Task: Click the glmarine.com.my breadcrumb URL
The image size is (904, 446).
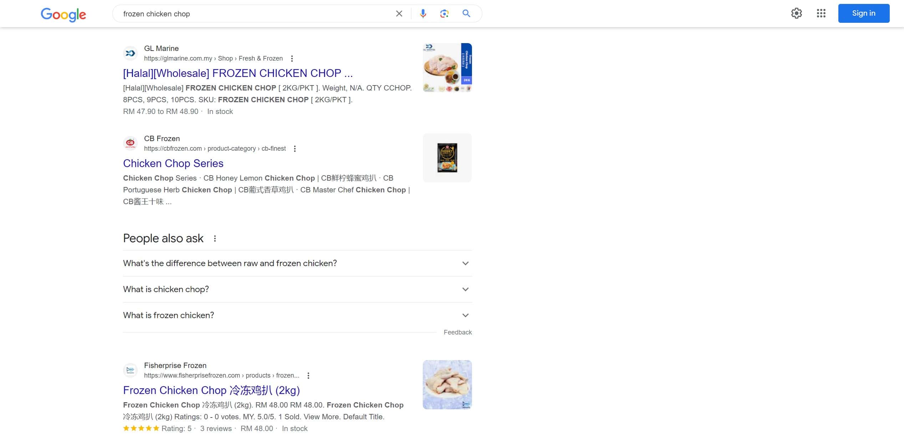Action: pos(213,58)
